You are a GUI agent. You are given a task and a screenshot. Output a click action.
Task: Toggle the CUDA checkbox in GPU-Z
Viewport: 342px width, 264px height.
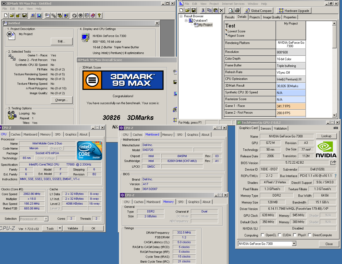coord(280,235)
